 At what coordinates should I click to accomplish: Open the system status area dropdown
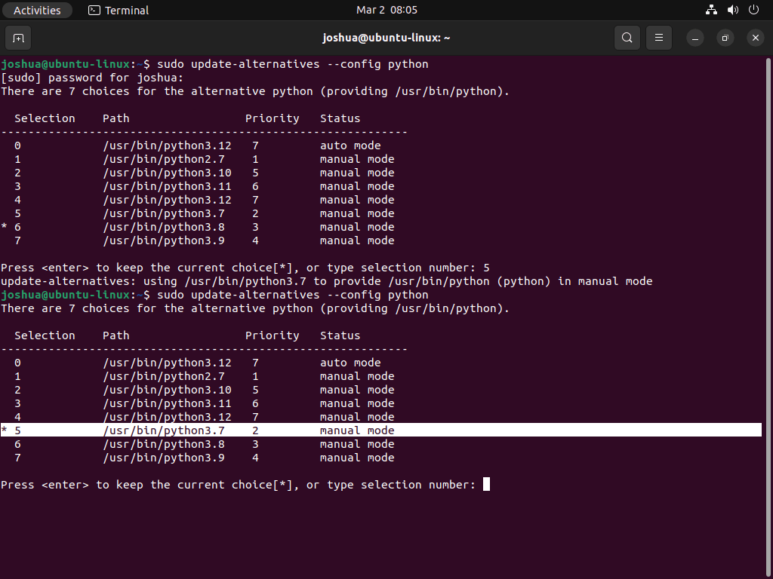tap(732, 10)
